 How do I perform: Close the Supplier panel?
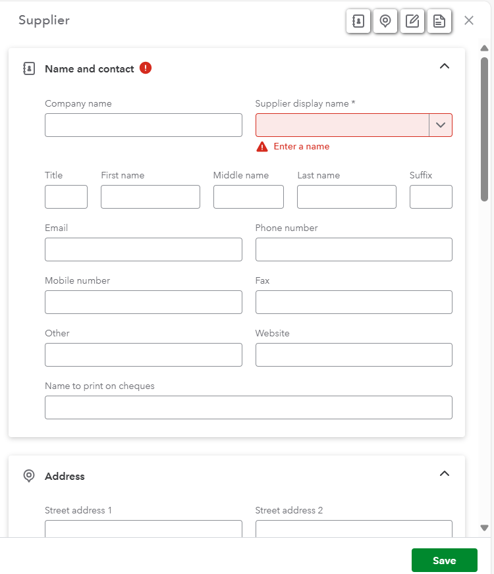pyautogui.click(x=469, y=20)
